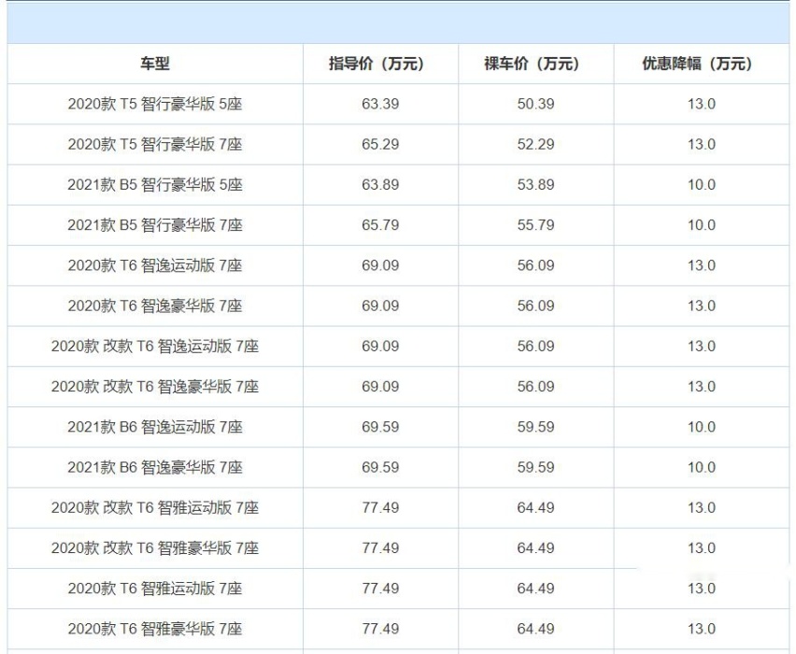The image size is (796, 654).
Task: Click discount 13.0 of T5 智行豪华版 7座
Action: tap(702, 144)
